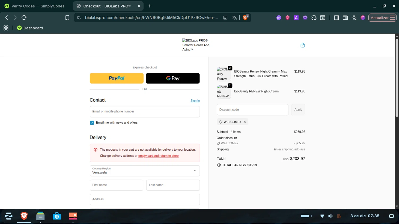Click the translate page icon
The image size is (399, 224).
click(x=234, y=18)
